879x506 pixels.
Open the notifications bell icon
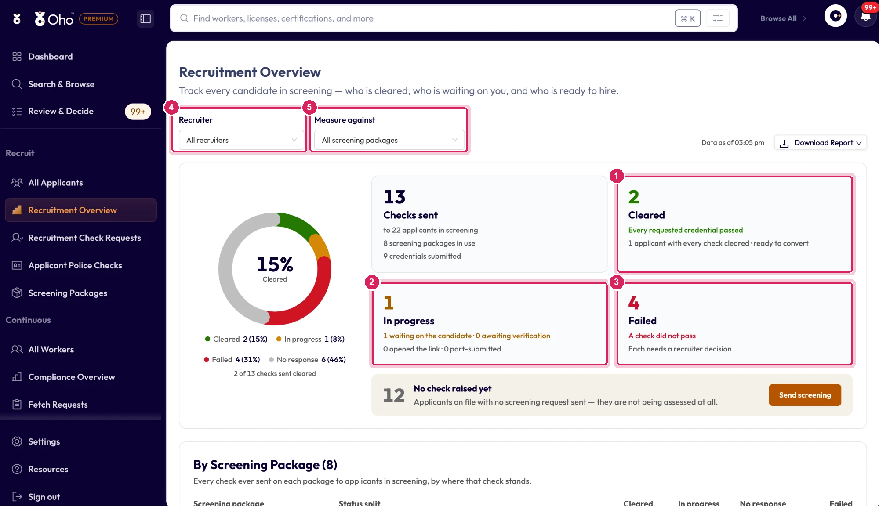coord(865,17)
